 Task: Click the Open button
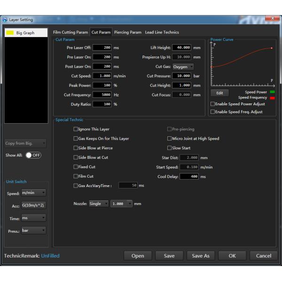coord(138,256)
